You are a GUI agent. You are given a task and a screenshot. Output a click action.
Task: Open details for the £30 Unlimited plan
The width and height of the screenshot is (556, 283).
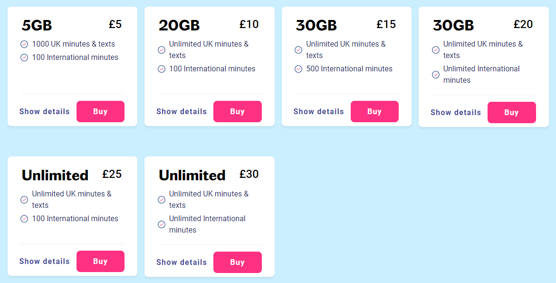pyautogui.click(x=182, y=263)
